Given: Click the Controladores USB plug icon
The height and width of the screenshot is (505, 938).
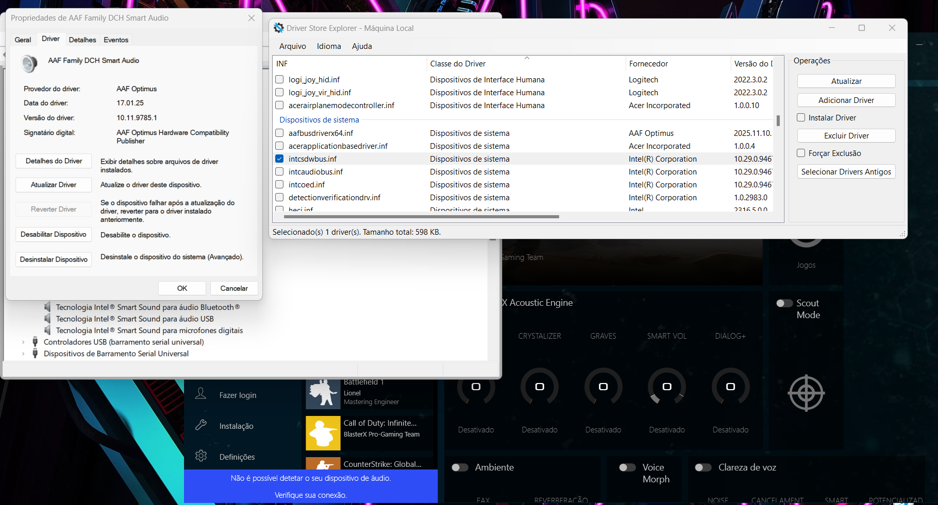Looking at the screenshot, I should click(x=35, y=342).
